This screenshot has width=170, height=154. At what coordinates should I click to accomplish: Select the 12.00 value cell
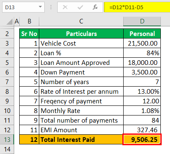coord(142,101)
